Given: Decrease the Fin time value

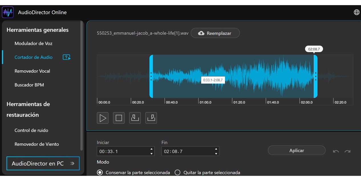Looking at the screenshot, I should coord(216,154).
